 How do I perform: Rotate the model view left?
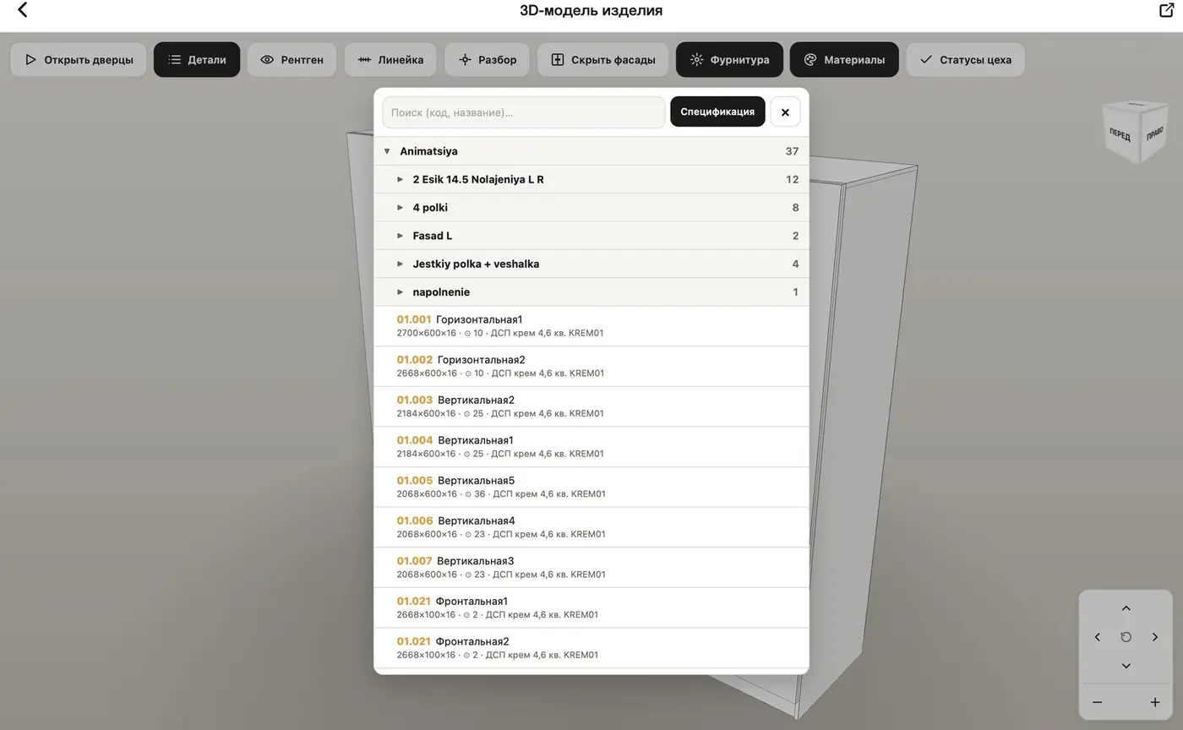1097,637
